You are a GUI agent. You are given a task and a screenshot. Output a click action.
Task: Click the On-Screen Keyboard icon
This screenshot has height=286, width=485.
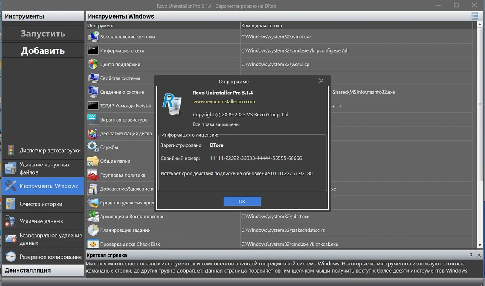93,120
